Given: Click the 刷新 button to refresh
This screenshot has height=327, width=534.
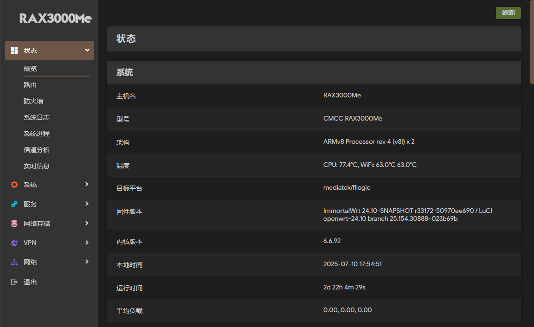Looking at the screenshot, I should [x=508, y=13].
